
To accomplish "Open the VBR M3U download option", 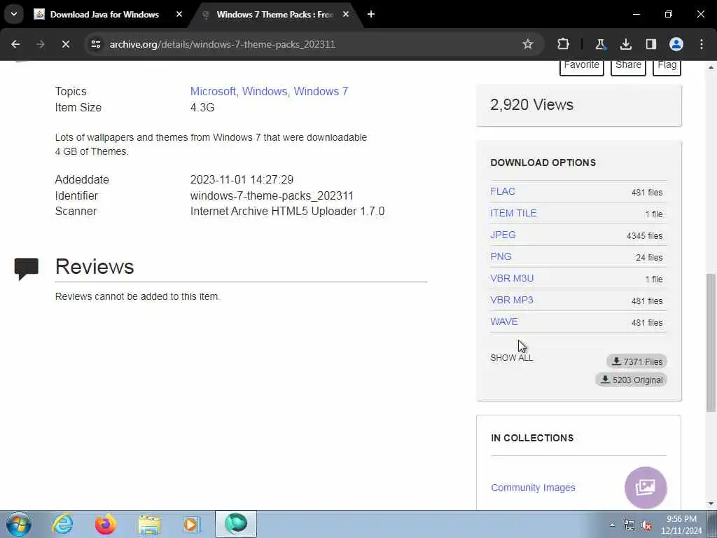I will click(x=512, y=279).
